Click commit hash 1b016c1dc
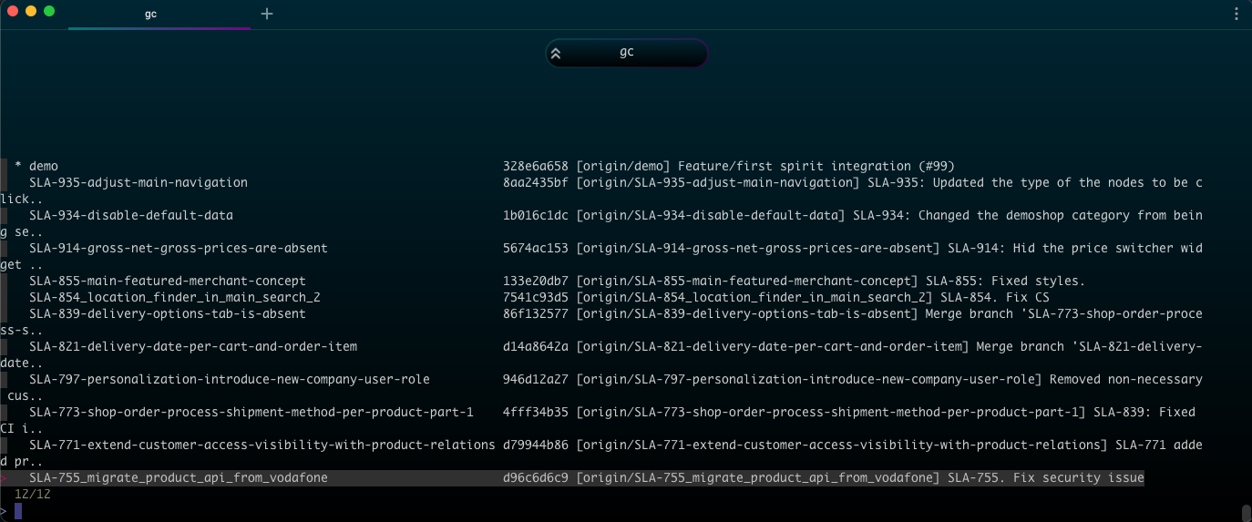This screenshot has width=1252, height=522. pos(536,216)
